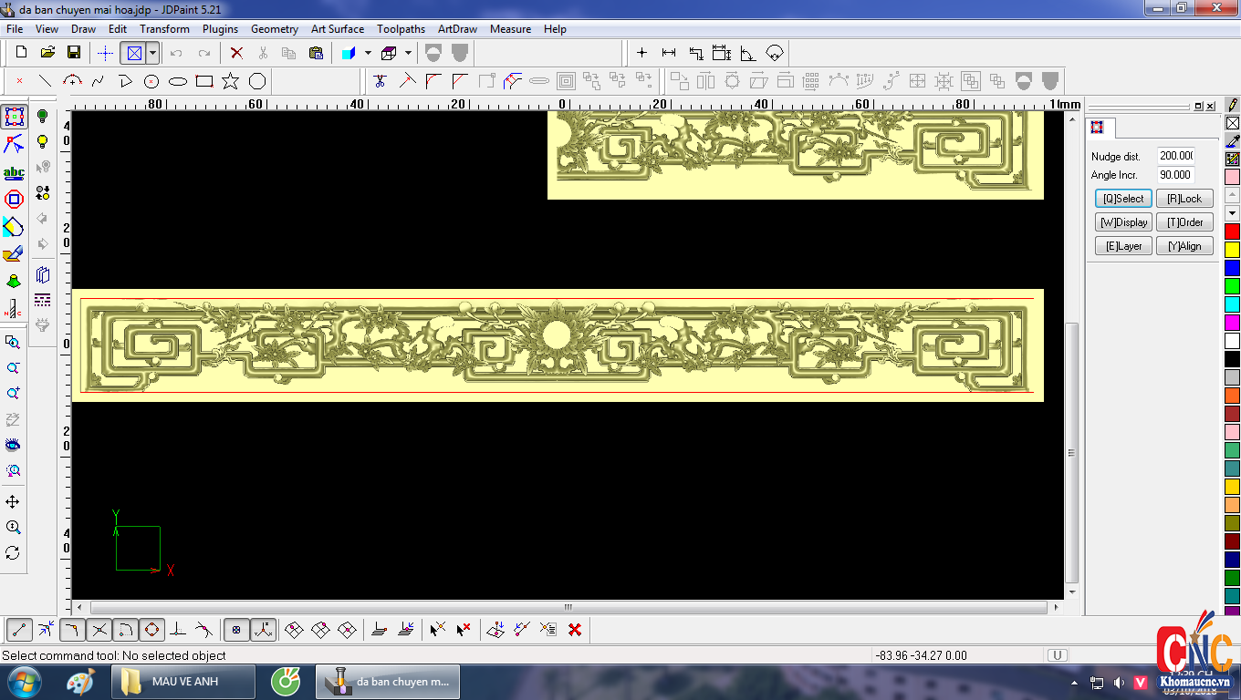Choose the Ellipse drawing tool

[x=178, y=81]
